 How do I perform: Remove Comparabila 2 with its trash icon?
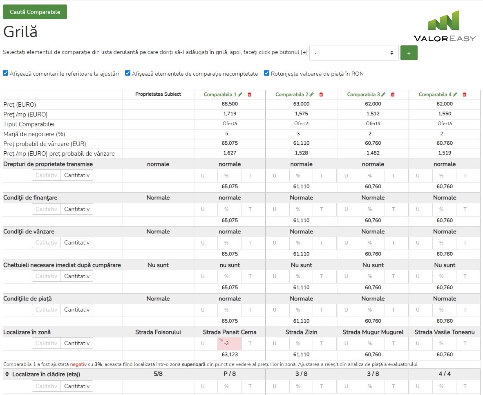coord(321,94)
